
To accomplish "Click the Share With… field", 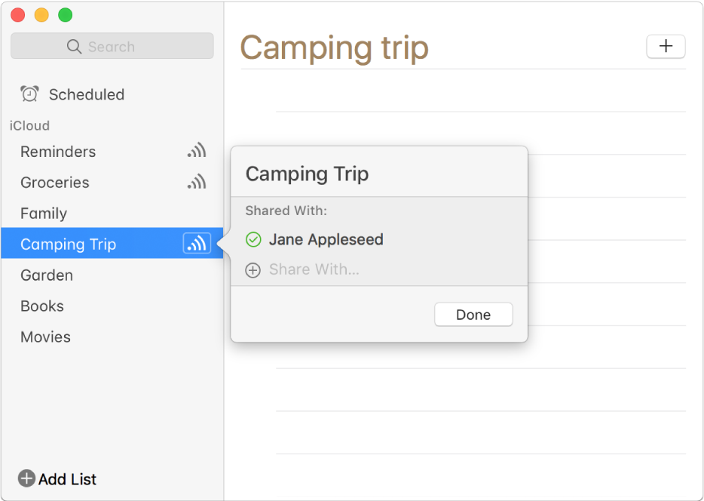I will tap(314, 269).
